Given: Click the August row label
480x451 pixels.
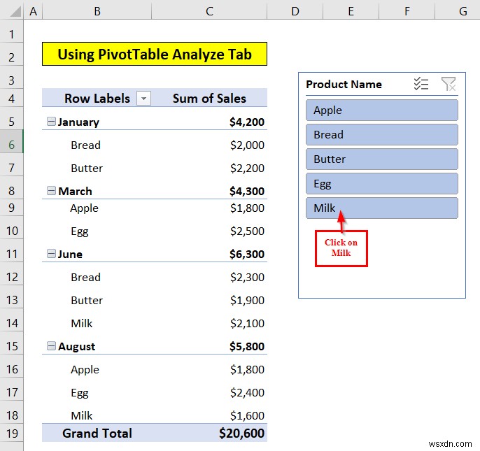Looking at the screenshot, I should pos(76,347).
